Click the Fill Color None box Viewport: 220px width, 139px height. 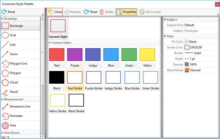[x=187, y=42]
